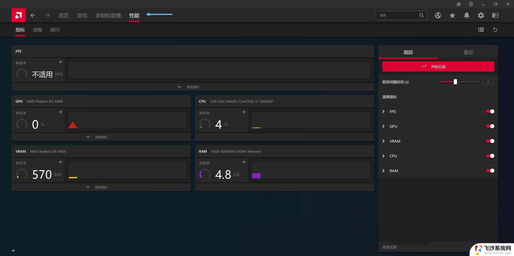Select the 性能 tab
The width and height of the screenshot is (514, 256).
point(134,15)
